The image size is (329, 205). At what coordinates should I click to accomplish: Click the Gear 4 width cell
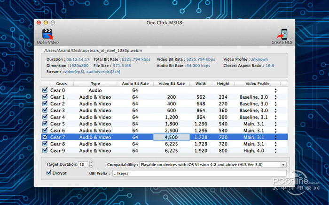pos(201,117)
